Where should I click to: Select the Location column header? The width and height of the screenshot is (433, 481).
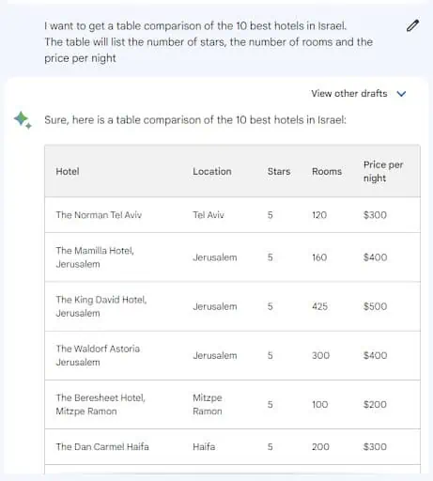click(212, 171)
